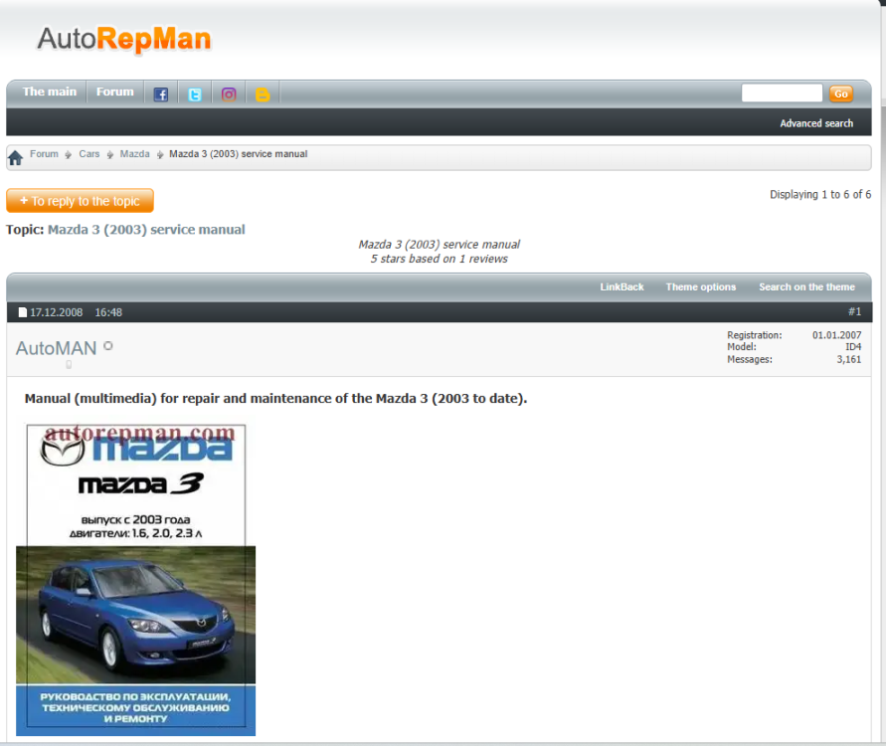Expand Theme options dropdown
The height and width of the screenshot is (746, 886).
[x=701, y=287]
